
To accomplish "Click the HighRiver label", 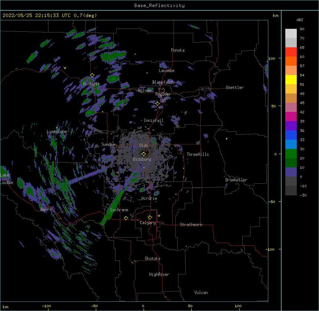I will click(159, 274).
